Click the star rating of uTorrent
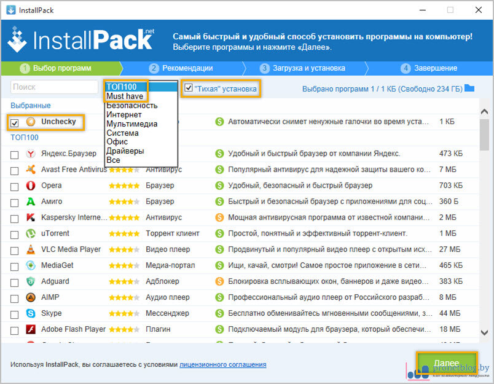This screenshot has width=494, height=384. click(x=124, y=233)
